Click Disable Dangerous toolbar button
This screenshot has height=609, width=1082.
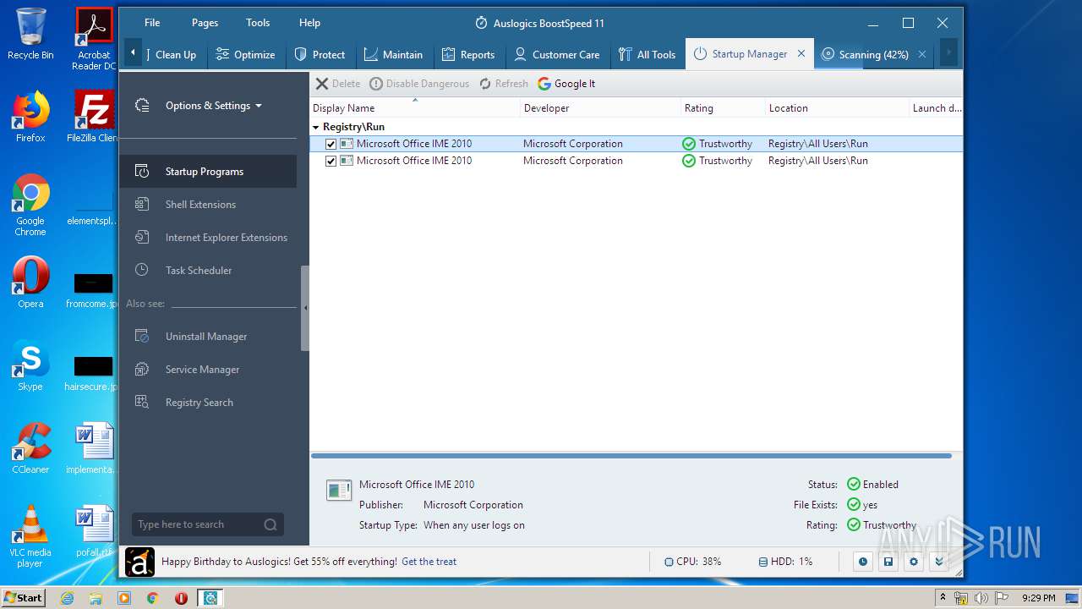(418, 84)
